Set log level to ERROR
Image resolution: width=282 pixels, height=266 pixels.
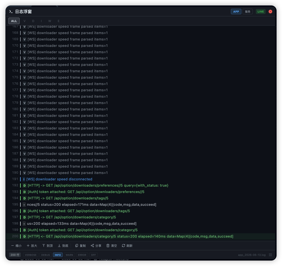(82, 255)
